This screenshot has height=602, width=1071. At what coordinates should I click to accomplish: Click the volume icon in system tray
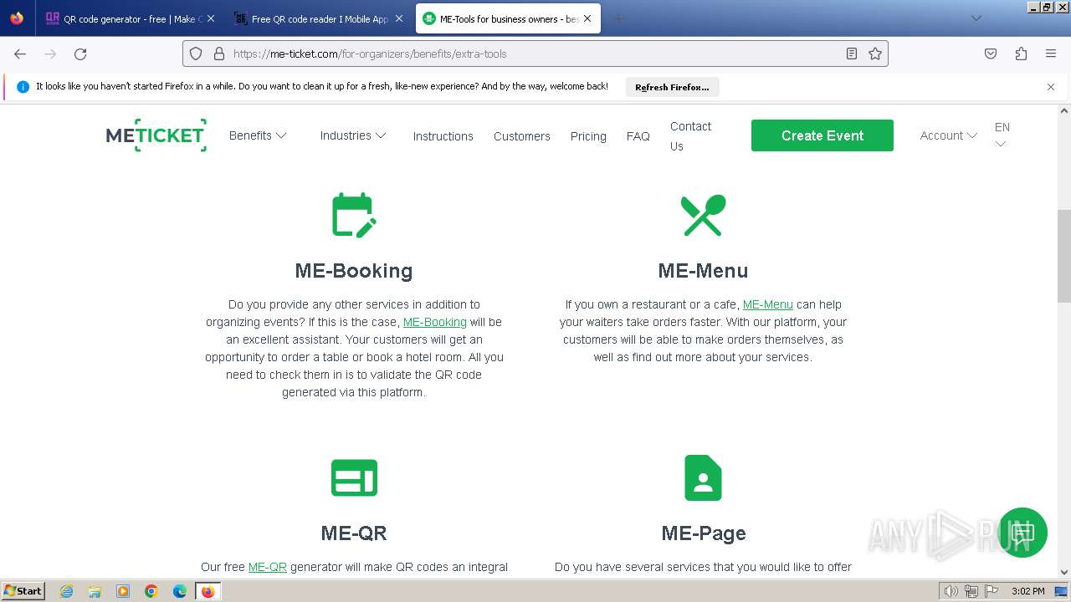pyautogui.click(x=951, y=591)
